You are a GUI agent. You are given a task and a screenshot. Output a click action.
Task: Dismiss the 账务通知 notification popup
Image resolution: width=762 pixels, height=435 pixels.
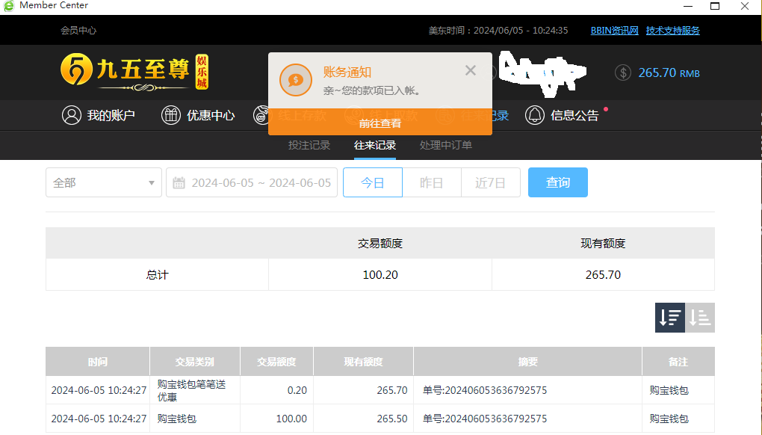[471, 70]
